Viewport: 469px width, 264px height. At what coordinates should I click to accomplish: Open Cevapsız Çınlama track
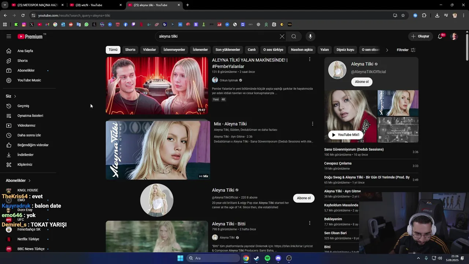371,166
